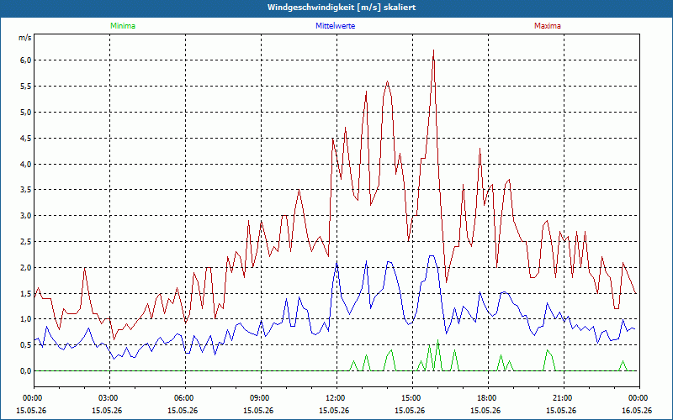Click the 15:00 time axis label
Viewport: 673px width, 420px height.
point(412,398)
